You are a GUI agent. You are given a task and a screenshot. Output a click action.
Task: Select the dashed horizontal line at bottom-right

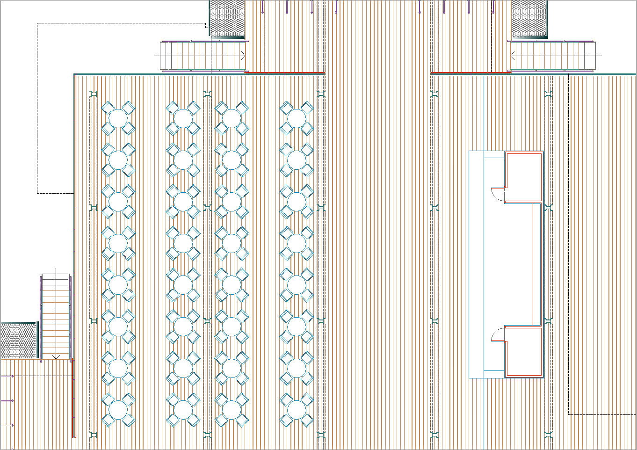pos(602,414)
